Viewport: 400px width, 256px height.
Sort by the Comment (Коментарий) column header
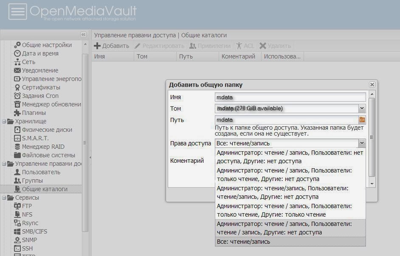pyautogui.click(x=240, y=56)
